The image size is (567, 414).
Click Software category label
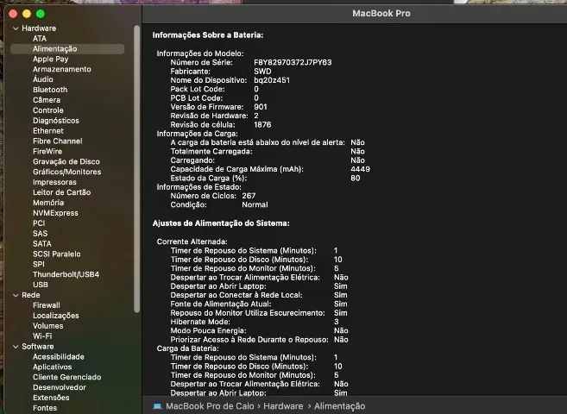[x=38, y=347]
